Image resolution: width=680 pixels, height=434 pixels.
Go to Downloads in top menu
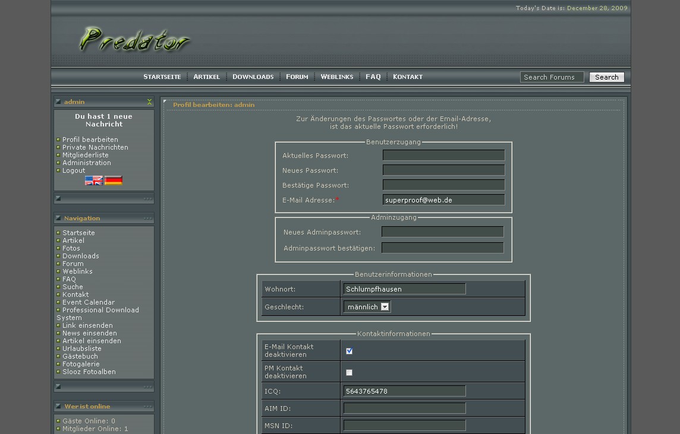[253, 77]
